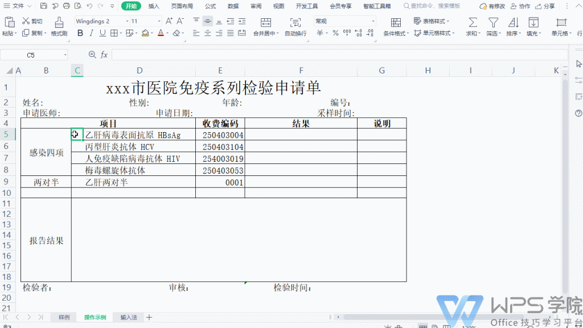Open the Insert (插入) ribbon tab
Screen dimensions: 583x328
click(154, 6)
